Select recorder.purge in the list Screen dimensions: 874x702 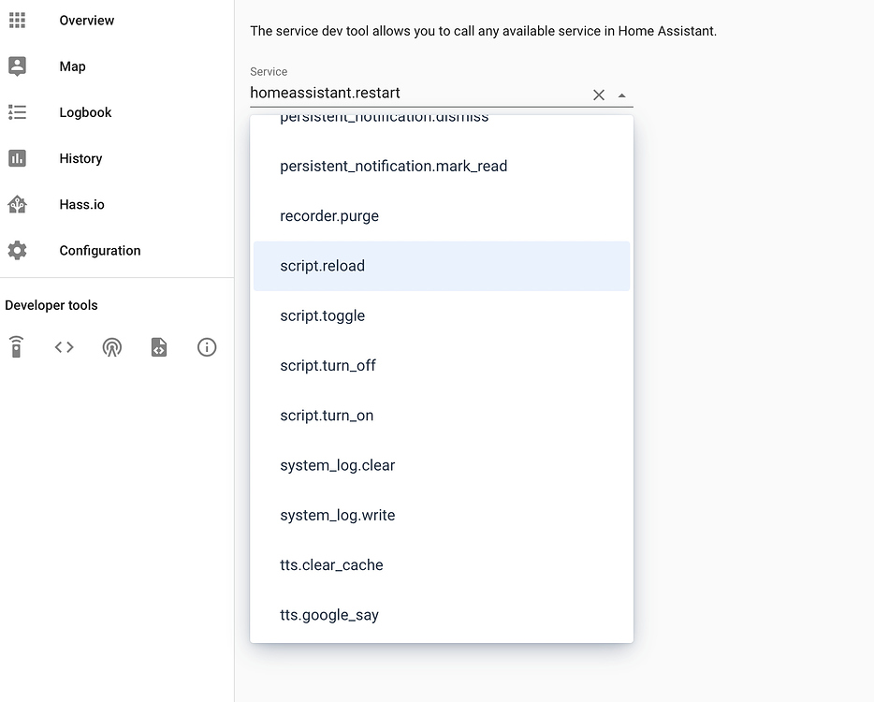pyautogui.click(x=329, y=216)
